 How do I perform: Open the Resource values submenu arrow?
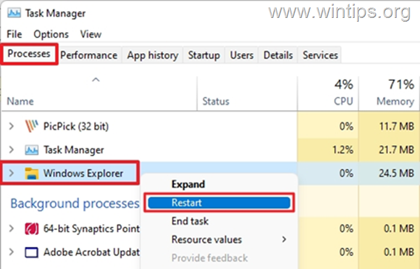(x=284, y=239)
